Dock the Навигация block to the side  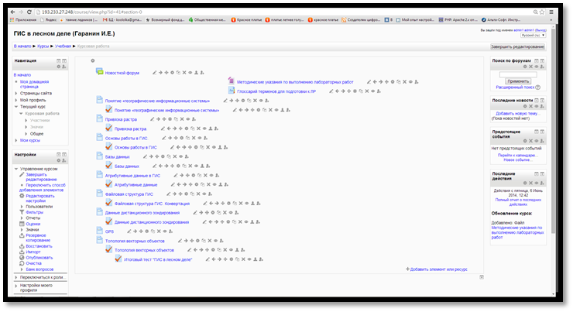click(x=64, y=61)
